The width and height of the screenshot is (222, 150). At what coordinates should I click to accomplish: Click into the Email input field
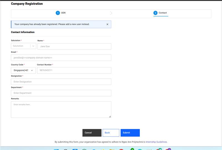click(x=61, y=58)
